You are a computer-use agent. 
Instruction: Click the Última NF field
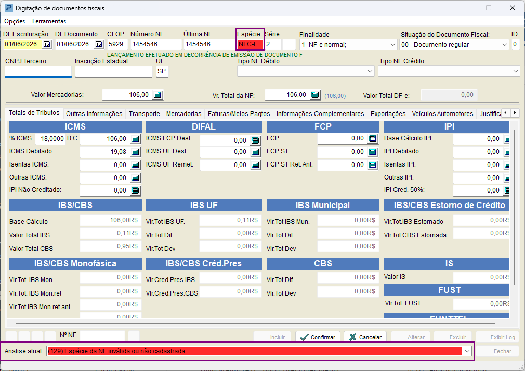(x=209, y=44)
